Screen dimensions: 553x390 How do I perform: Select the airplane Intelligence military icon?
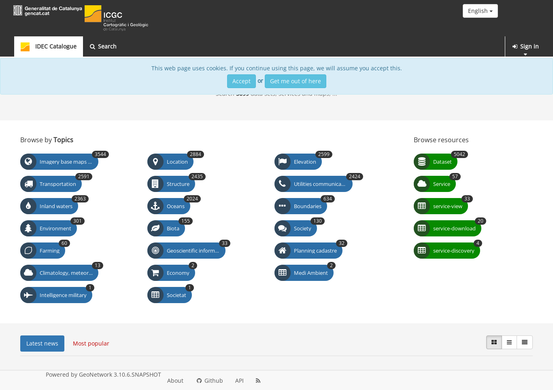click(x=28, y=295)
